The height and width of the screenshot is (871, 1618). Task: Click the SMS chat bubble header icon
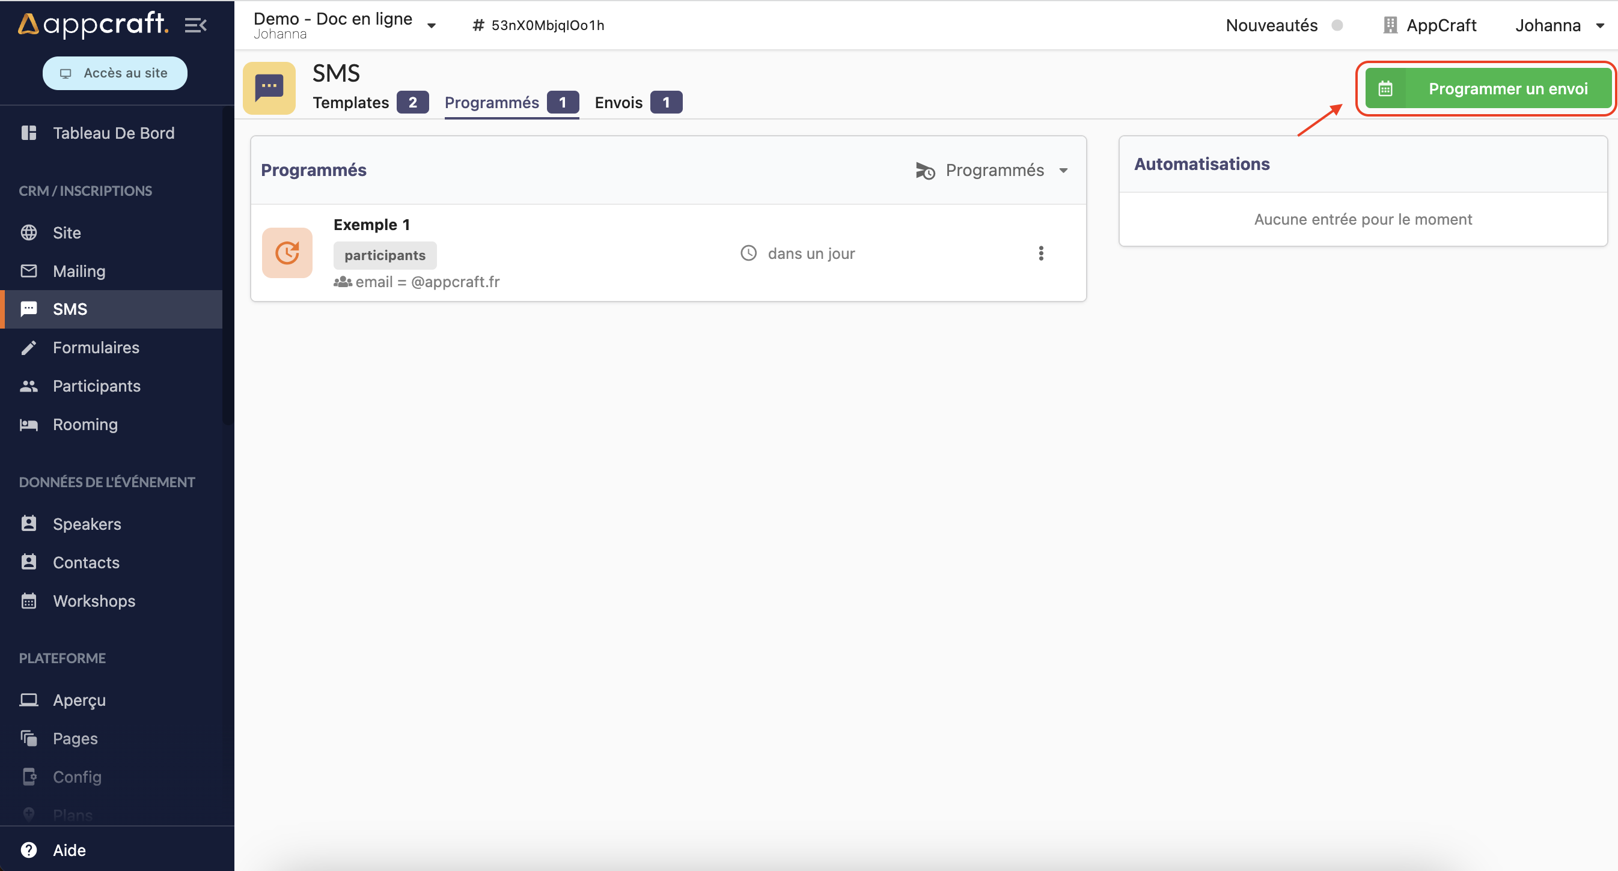[x=269, y=88]
